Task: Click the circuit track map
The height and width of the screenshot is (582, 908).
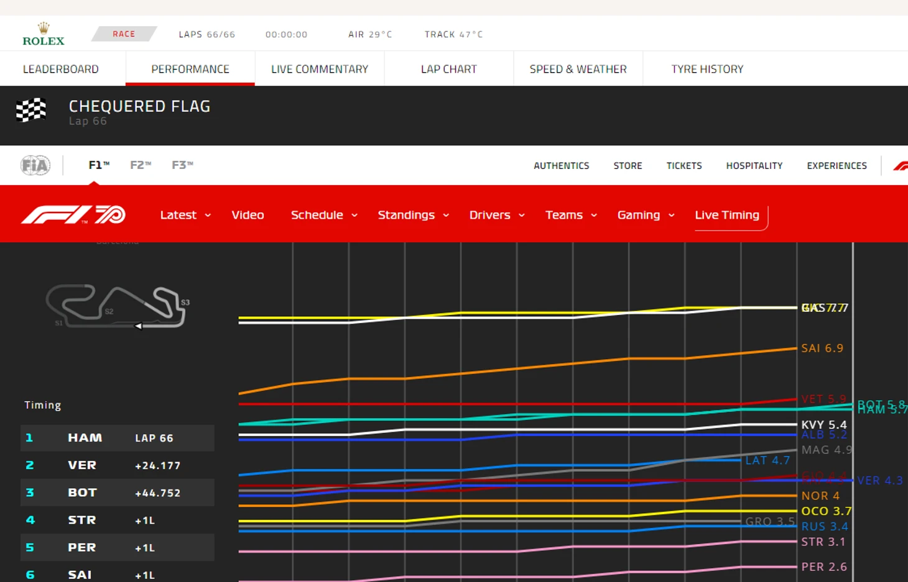Action: [118, 306]
